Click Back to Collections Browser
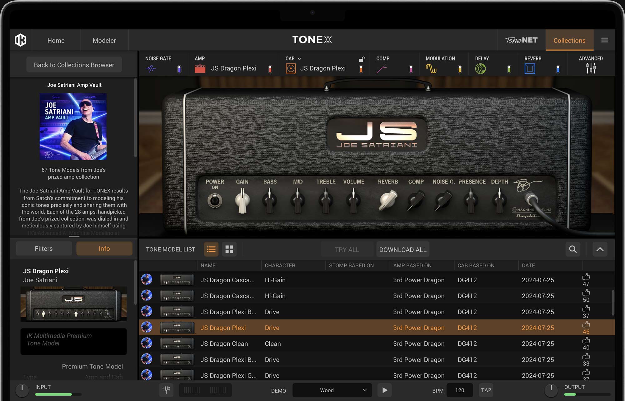The width and height of the screenshot is (625, 401). 74,65
